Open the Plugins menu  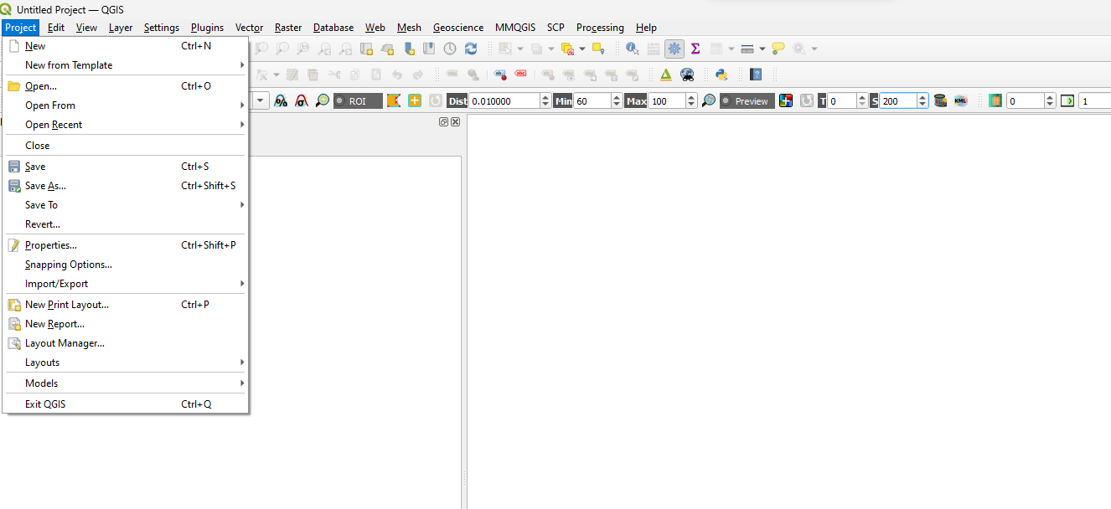(x=207, y=28)
